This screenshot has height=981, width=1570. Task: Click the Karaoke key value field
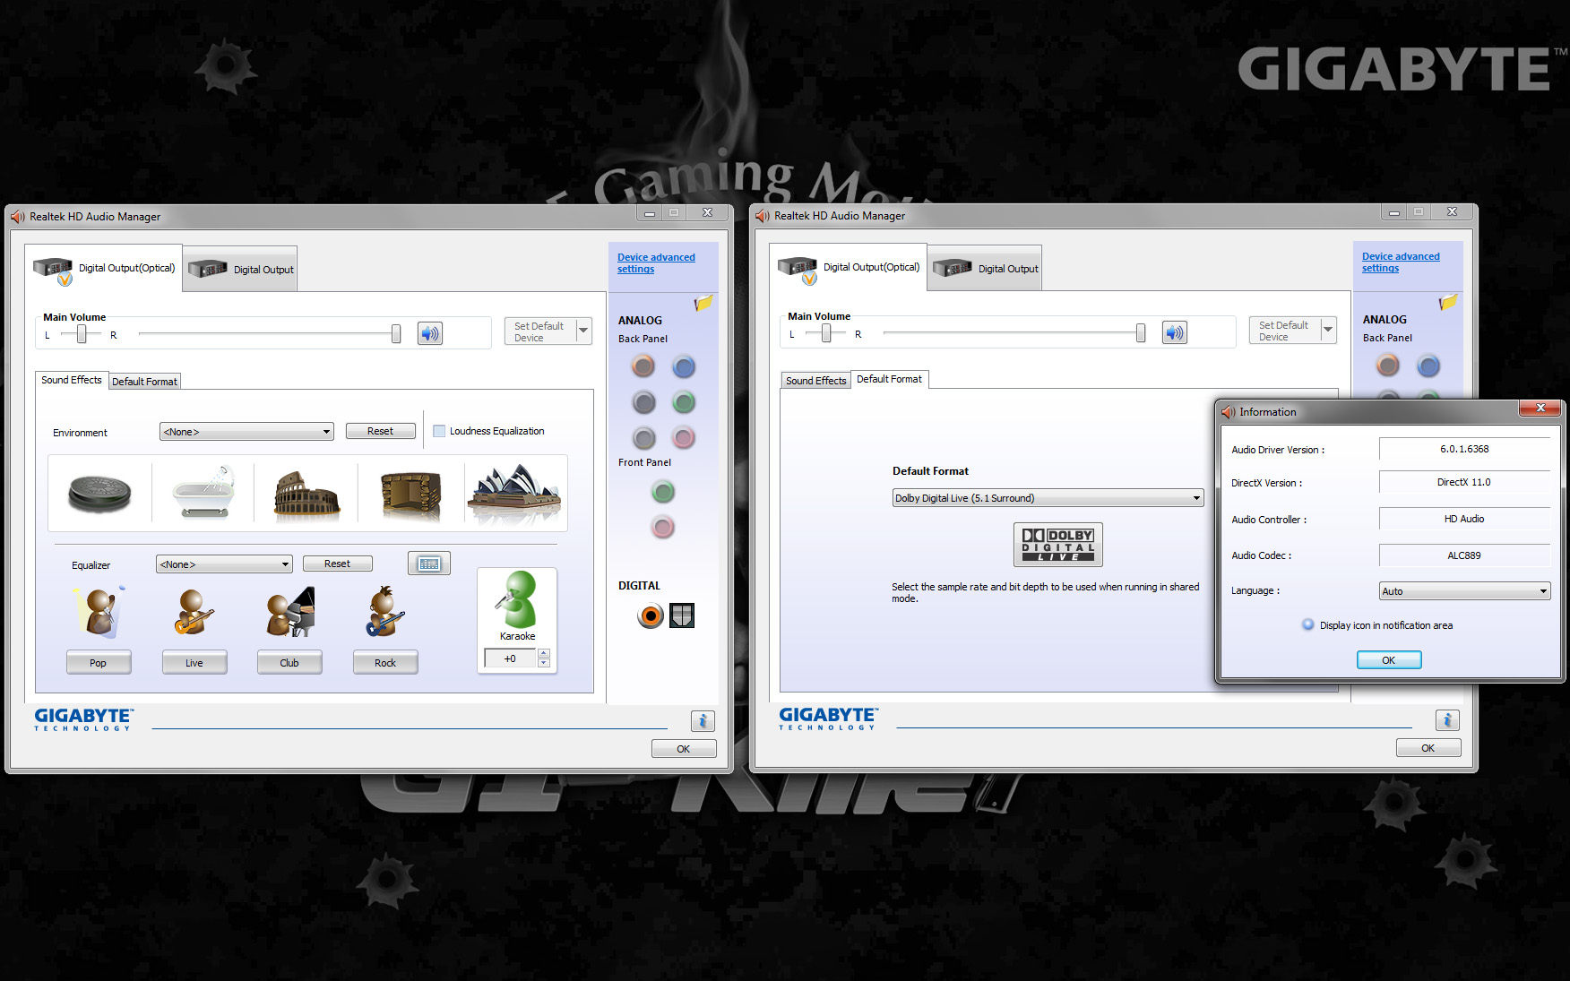pyautogui.click(x=510, y=658)
